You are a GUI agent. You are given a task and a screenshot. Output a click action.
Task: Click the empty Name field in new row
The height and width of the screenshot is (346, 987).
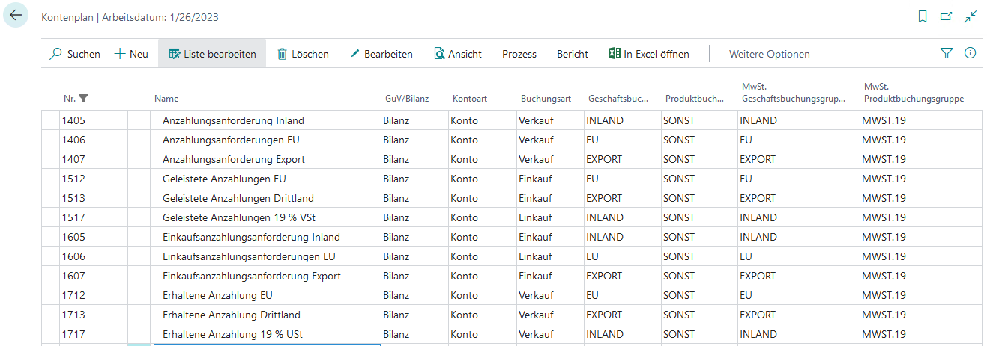(266, 345)
